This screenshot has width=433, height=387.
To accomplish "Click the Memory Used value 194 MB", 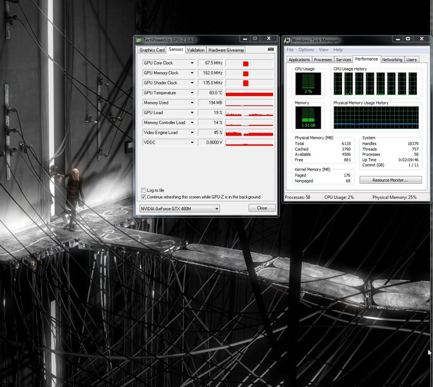I will click(211, 103).
